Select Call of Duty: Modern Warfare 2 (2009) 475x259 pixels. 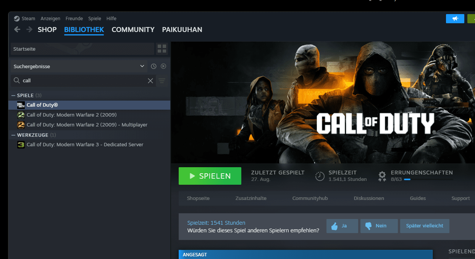(x=89, y=115)
